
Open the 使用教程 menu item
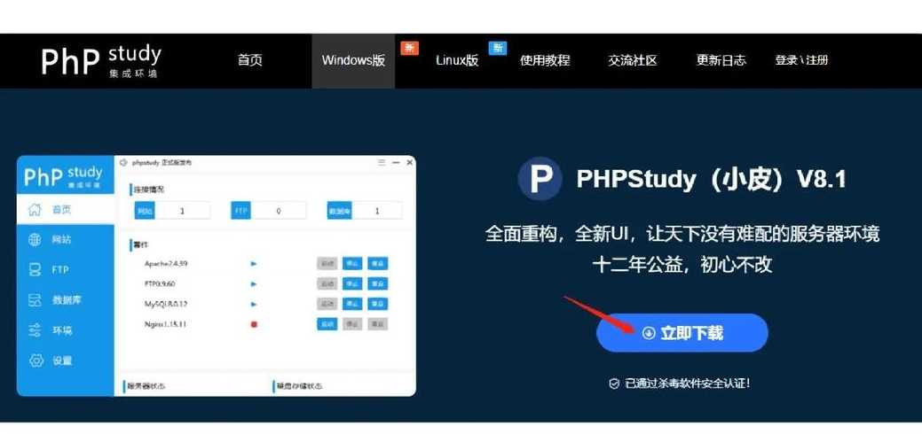click(545, 60)
